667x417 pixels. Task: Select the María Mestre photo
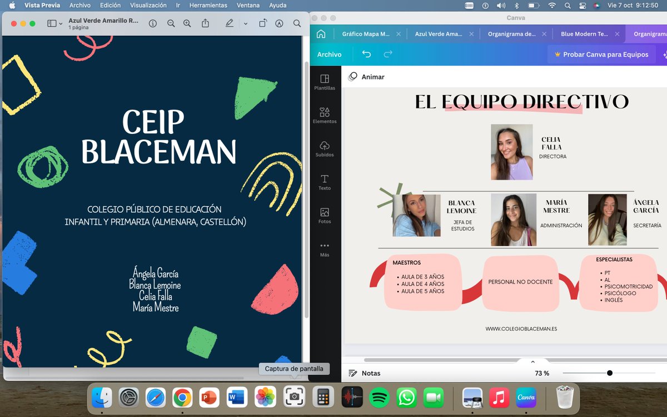tap(513, 220)
